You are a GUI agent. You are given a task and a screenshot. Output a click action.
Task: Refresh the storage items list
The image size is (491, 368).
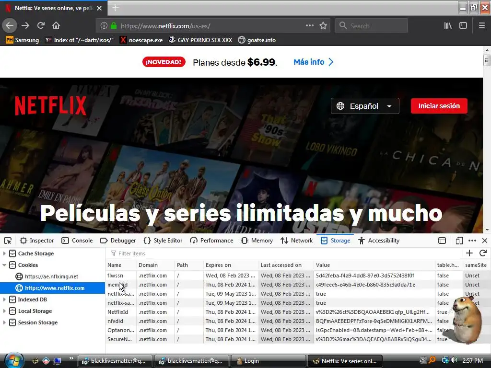pyautogui.click(x=483, y=253)
